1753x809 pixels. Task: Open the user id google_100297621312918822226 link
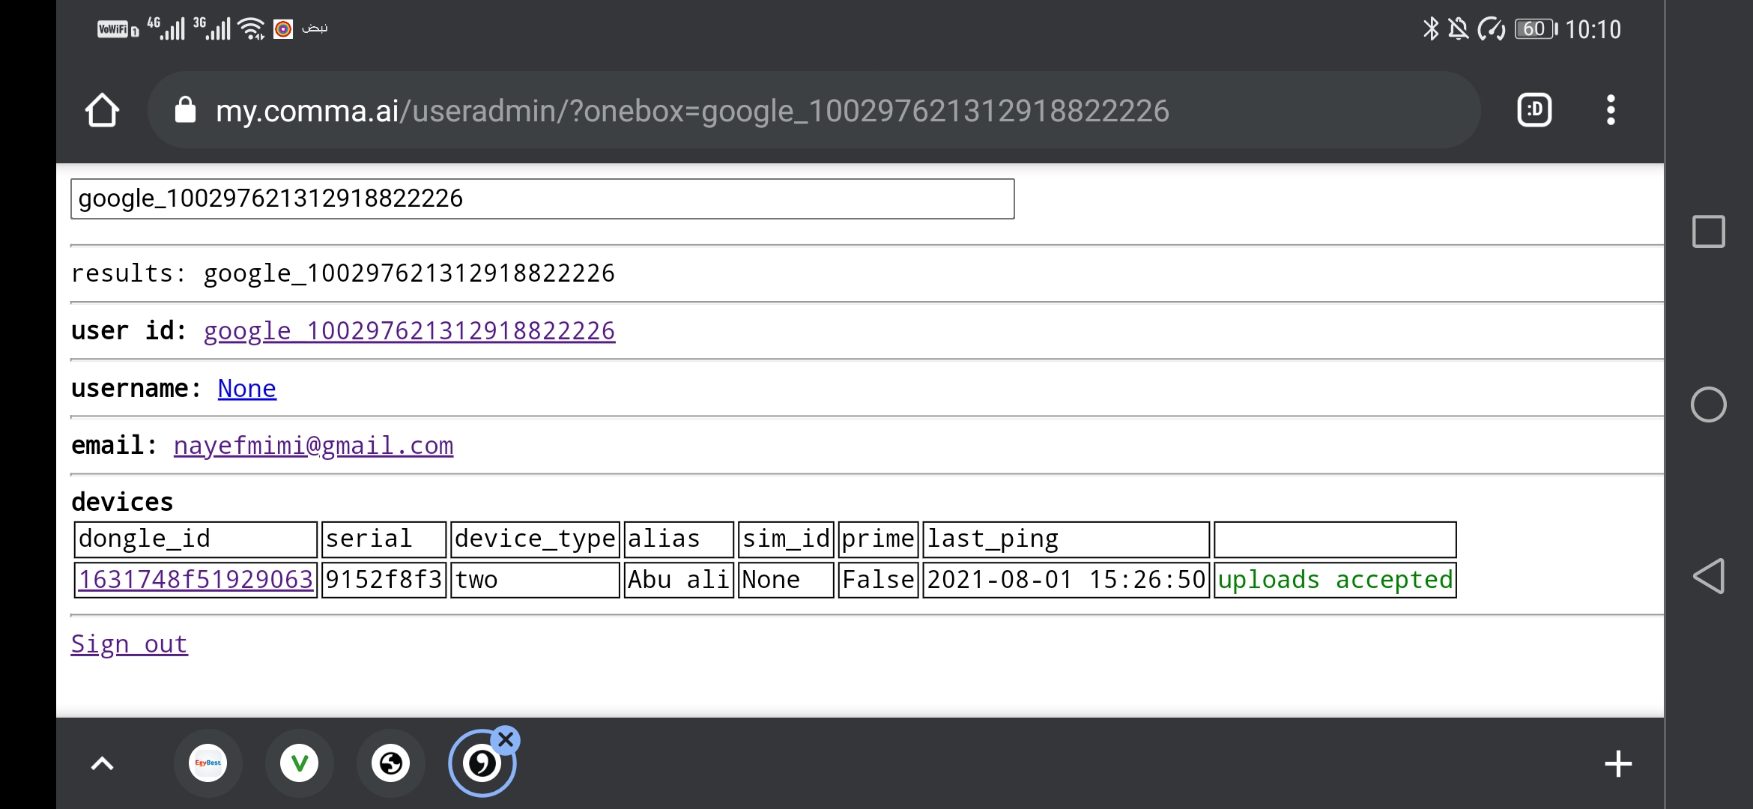408,330
